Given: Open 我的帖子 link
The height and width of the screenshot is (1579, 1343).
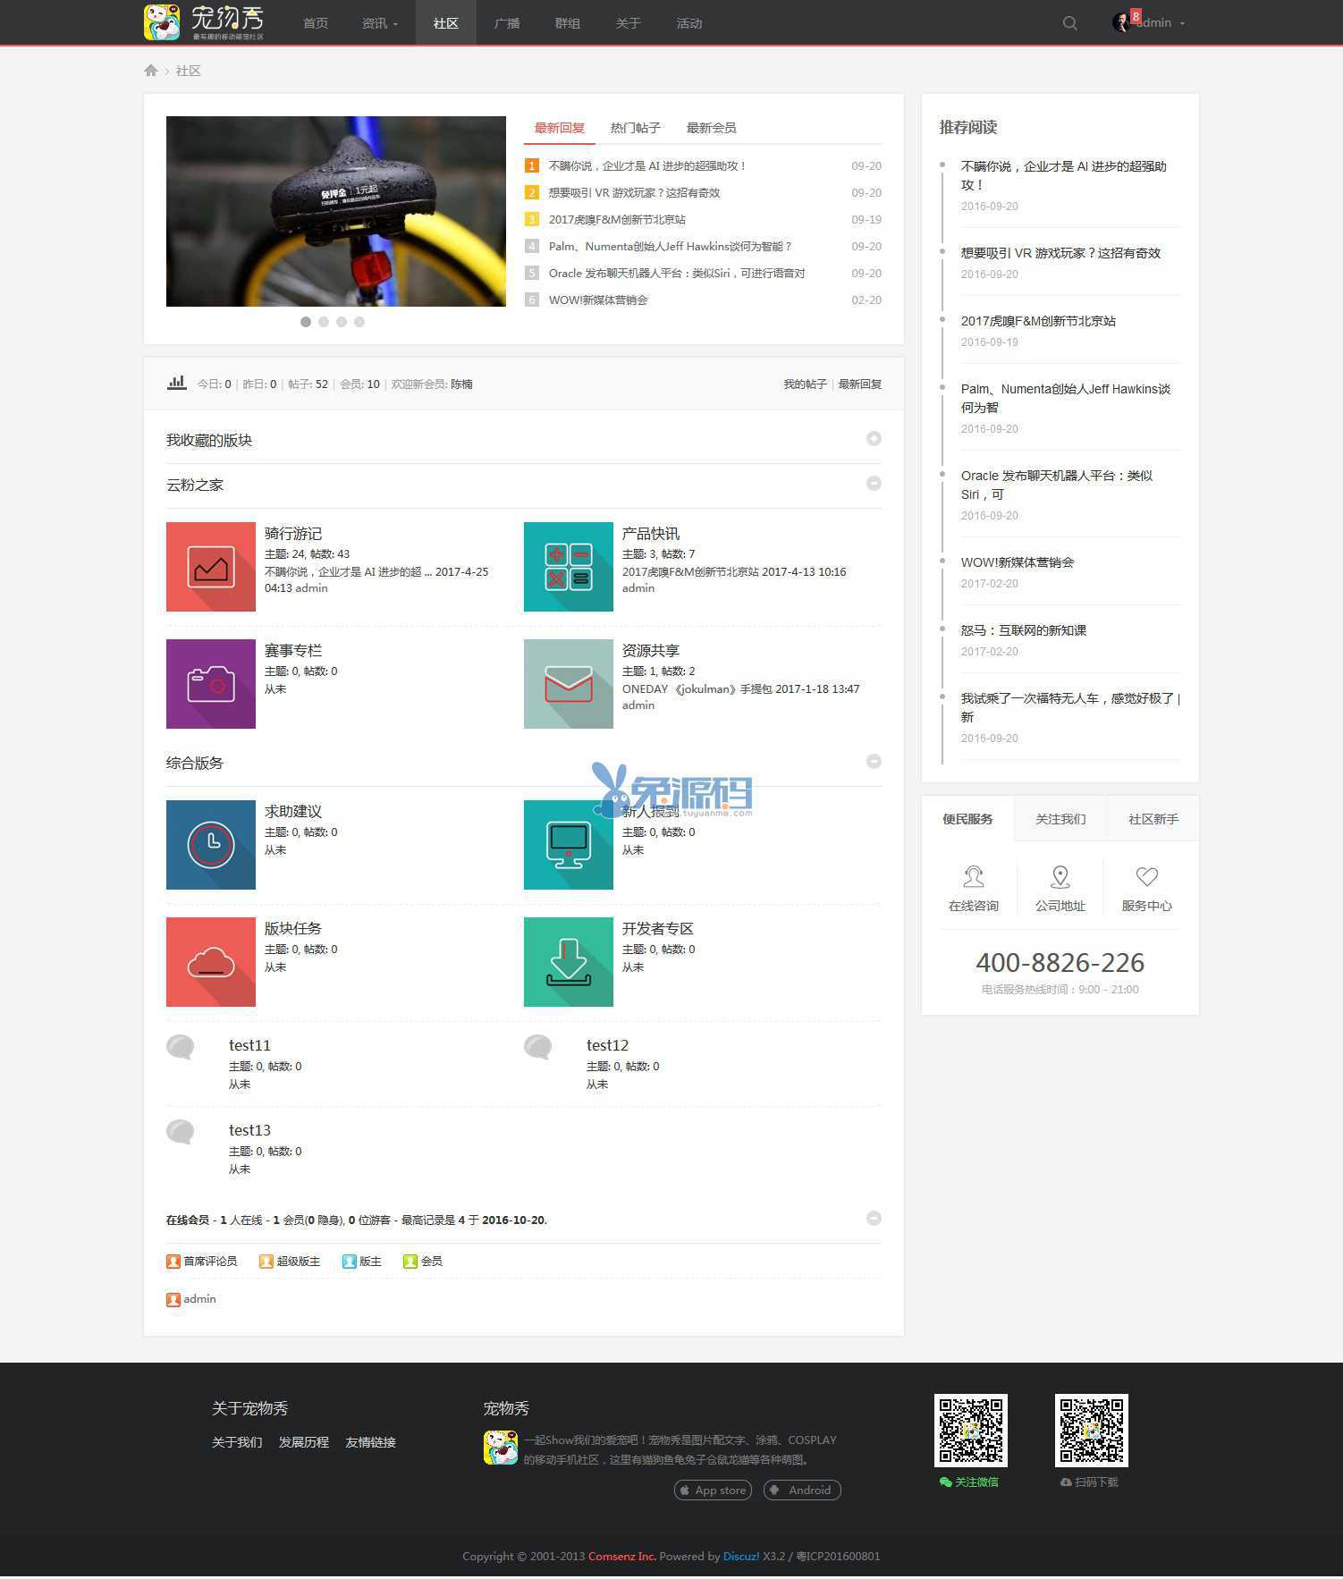Looking at the screenshot, I should (805, 384).
